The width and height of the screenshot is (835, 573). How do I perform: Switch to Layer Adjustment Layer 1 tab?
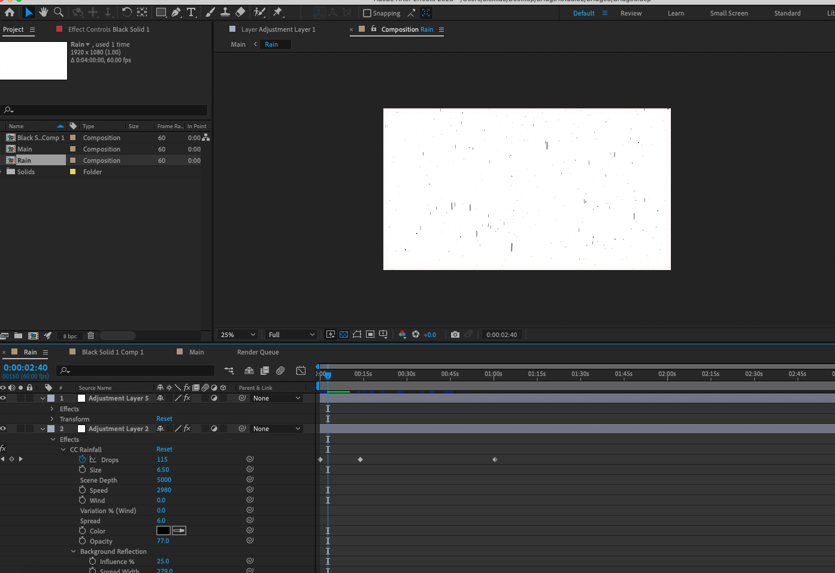point(278,29)
